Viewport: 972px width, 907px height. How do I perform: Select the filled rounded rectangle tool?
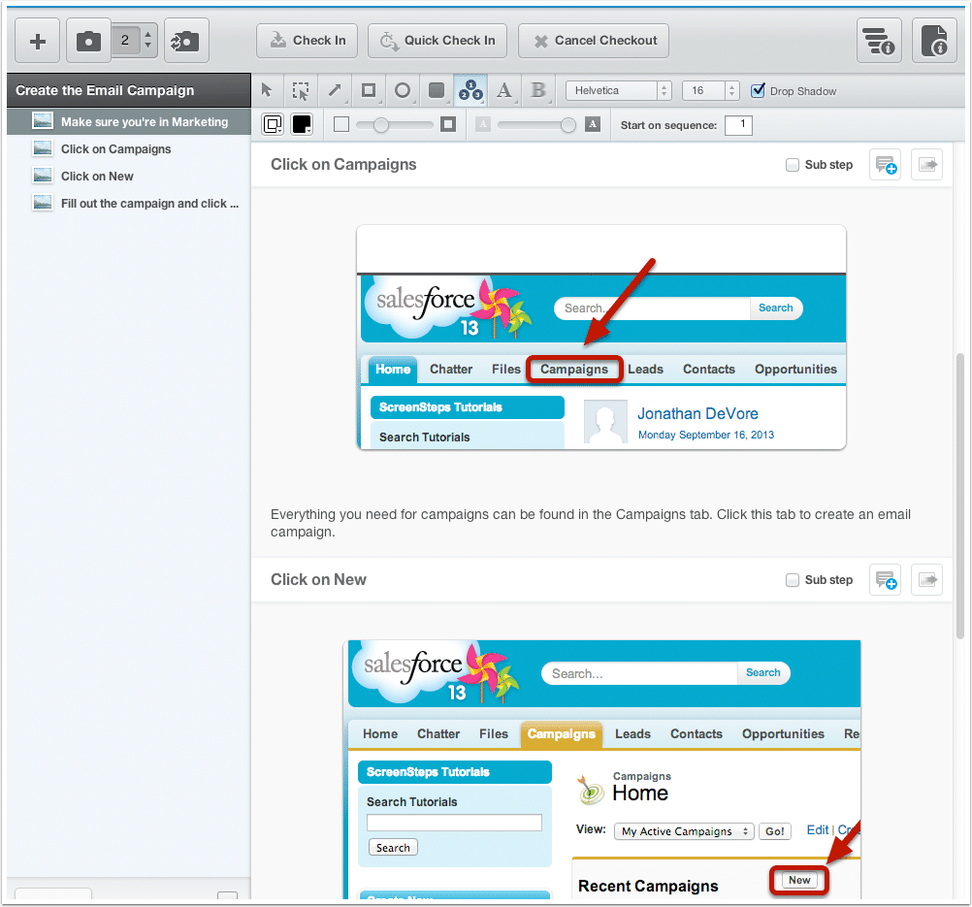(437, 90)
